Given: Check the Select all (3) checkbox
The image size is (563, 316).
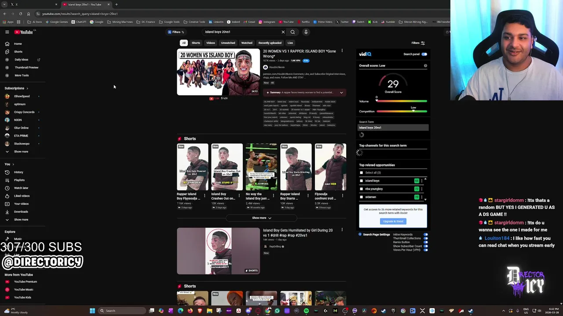Looking at the screenshot, I should (x=362, y=173).
